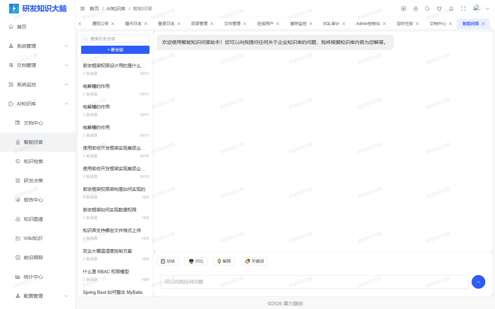This screenshot has height=309, width=495.
Task: Open 知识检索 in sidebar
Action: pyautogui.click(x=37, y=161)
